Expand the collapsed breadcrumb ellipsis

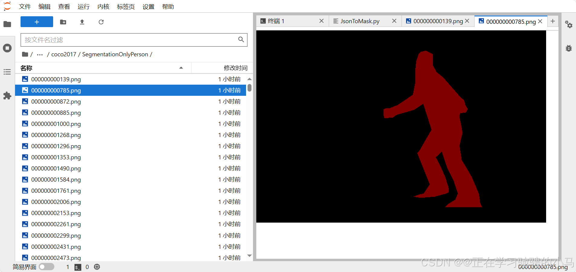40,55
